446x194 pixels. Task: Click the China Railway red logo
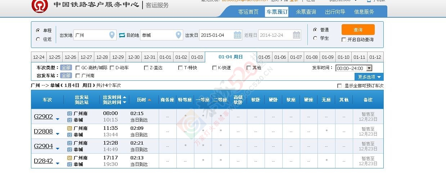[40, 6]
